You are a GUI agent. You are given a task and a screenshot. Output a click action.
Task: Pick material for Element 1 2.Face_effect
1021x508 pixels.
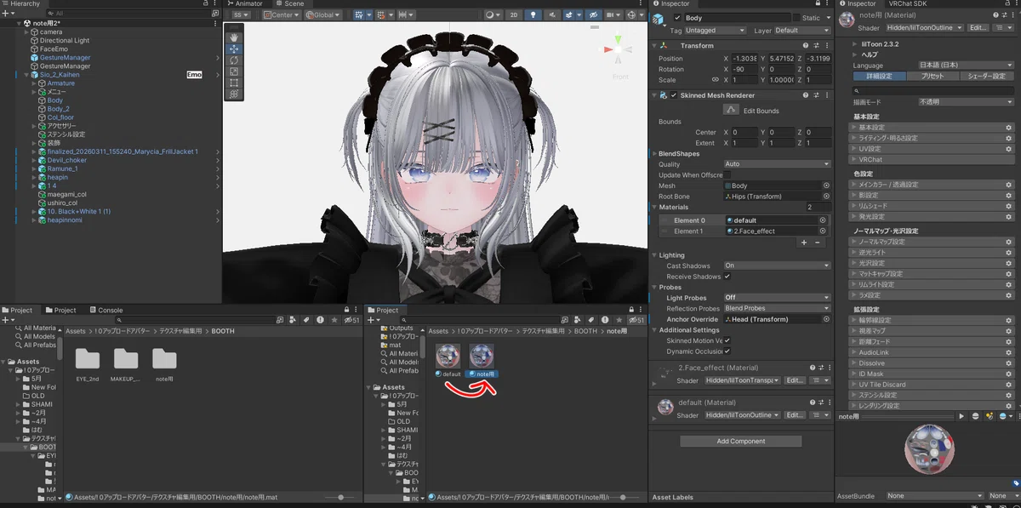tap(823, 231)
